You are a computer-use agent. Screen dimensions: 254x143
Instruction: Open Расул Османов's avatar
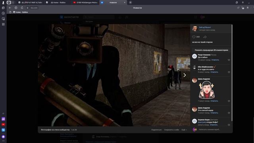(194, 56)
